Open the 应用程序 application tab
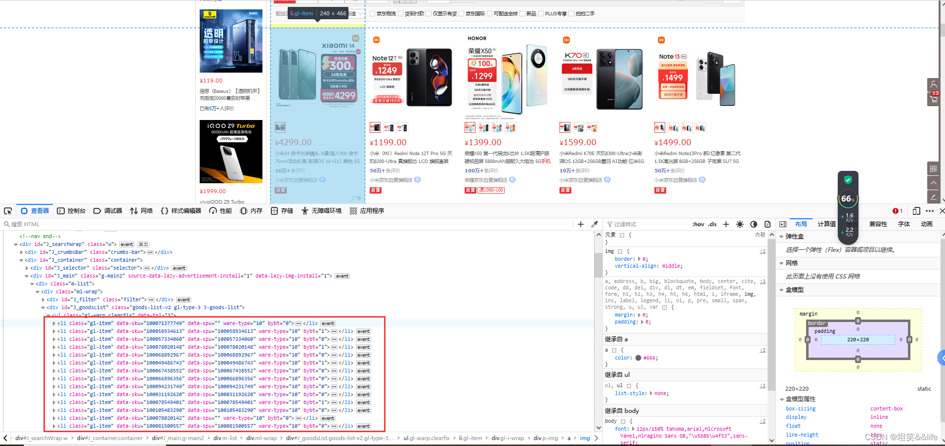This screenshot has height=446, width=945. 367,211
